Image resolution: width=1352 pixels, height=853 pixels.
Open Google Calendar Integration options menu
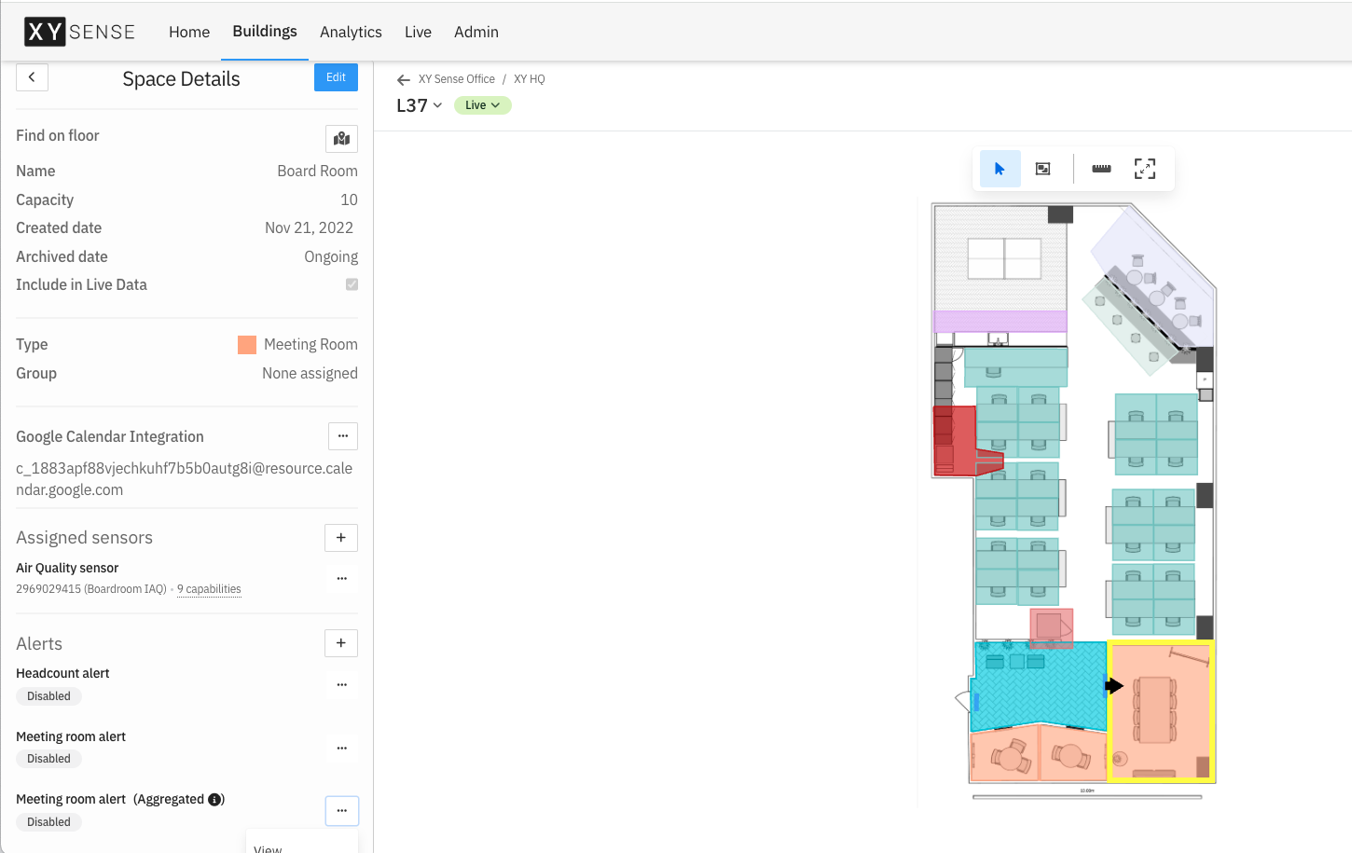click(342, 436)
